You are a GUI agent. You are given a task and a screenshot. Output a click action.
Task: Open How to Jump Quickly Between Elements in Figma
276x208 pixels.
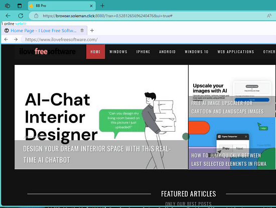coord(229,160)
